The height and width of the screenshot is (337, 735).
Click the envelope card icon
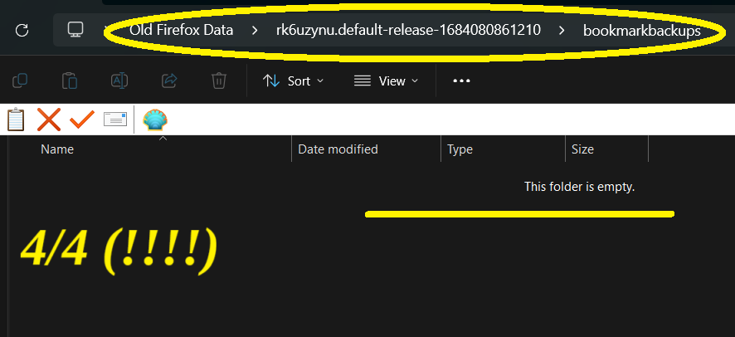115,120
